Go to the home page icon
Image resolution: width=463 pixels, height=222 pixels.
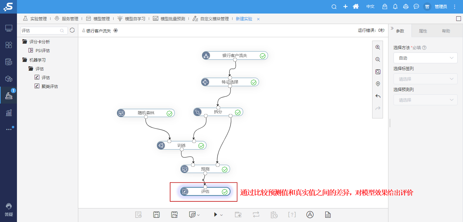pyautogui.click(x=356, y=7)
